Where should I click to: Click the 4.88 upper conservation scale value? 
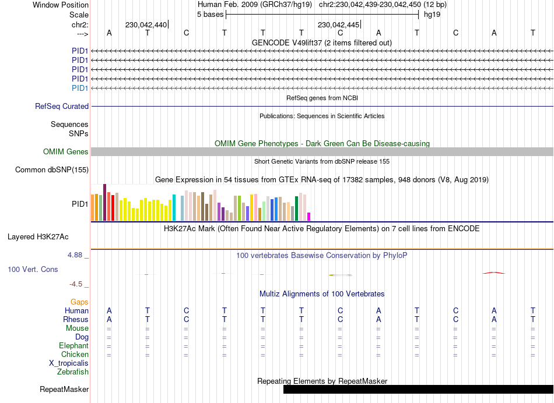pos(75,254)
